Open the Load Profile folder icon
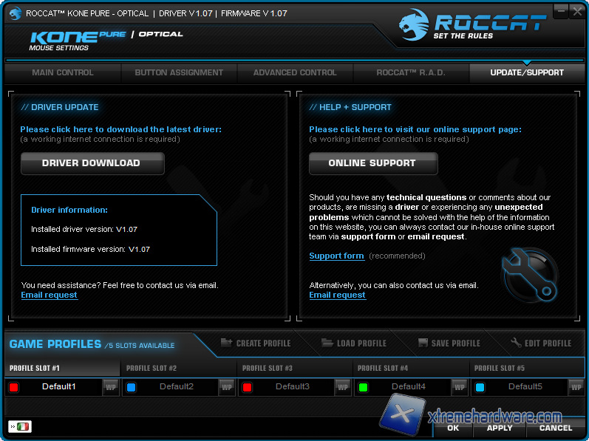Image resolution: width=589 pixels, height=441 pixels. pyautogui.click(x=327, y=343)
